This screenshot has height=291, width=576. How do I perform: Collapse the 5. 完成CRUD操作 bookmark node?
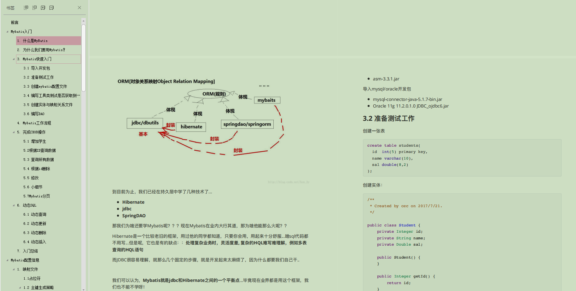point(14,132)
